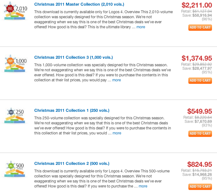217x195 pixels.
Task: Expand the Collection 1 description text
Action: pos(117,133)
